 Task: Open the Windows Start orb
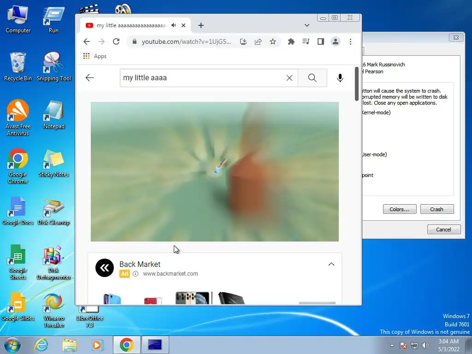click(x=12, y=345)
